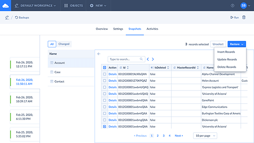Go back with the left arrow icon

pos(99,54)
